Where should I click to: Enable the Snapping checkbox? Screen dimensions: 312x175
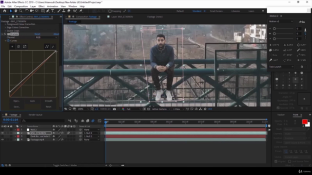(x=110, y=11)
